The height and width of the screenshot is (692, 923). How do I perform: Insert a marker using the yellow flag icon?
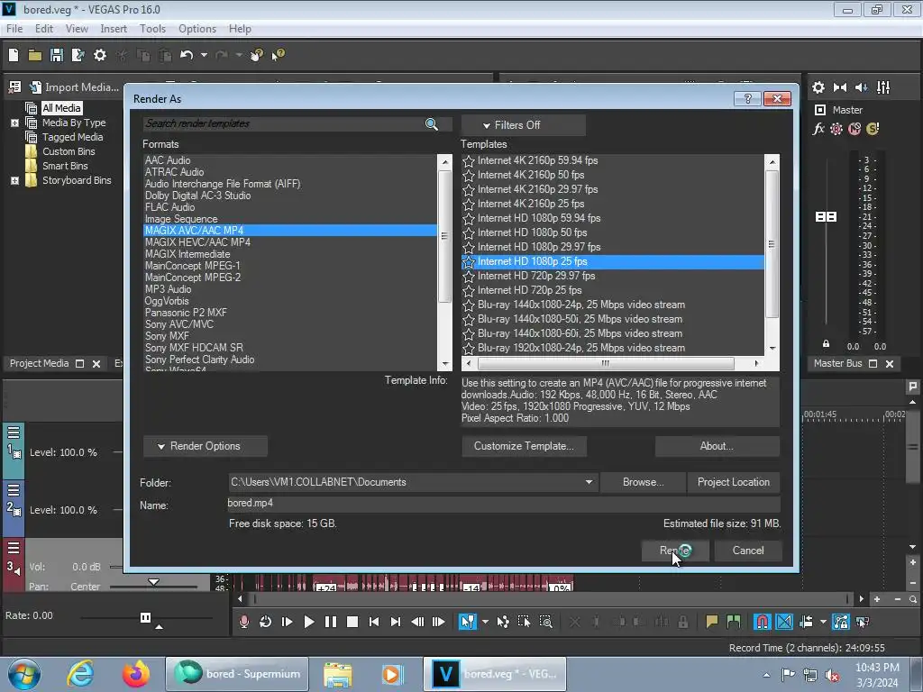pyautogui.click(x=712, y=622)
